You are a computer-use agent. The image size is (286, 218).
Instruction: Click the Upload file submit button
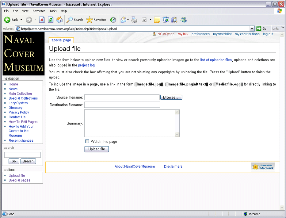[x=97, y=149]
